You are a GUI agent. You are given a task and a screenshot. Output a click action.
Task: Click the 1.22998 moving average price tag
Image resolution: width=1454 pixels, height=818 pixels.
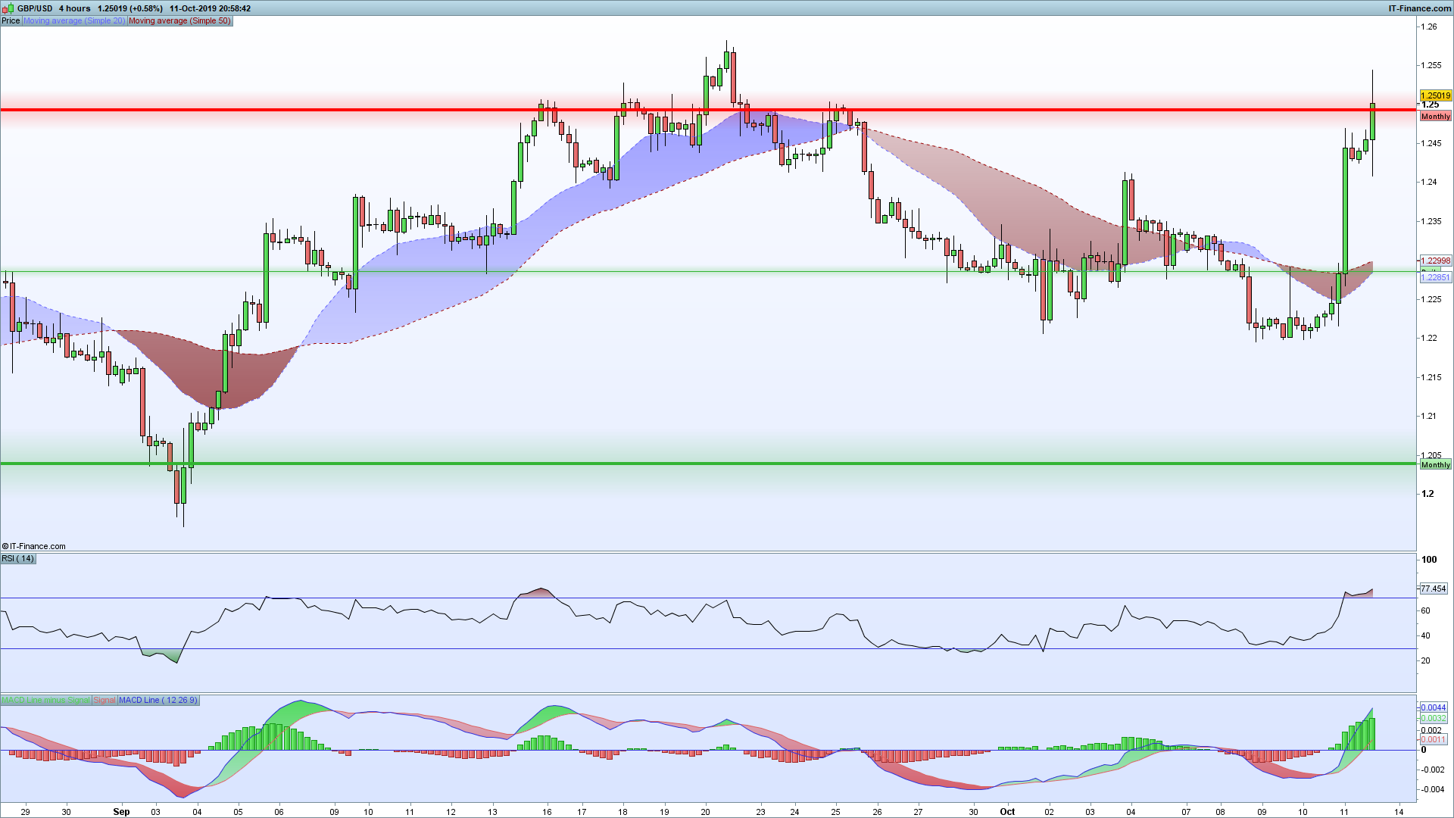(x=1435, y=261)
